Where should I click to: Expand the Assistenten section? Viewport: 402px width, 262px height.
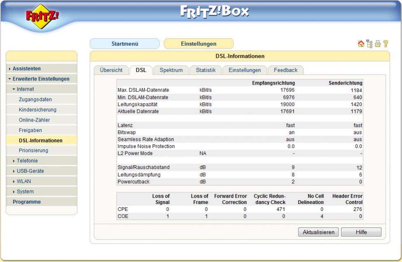(x=42, y=69)
